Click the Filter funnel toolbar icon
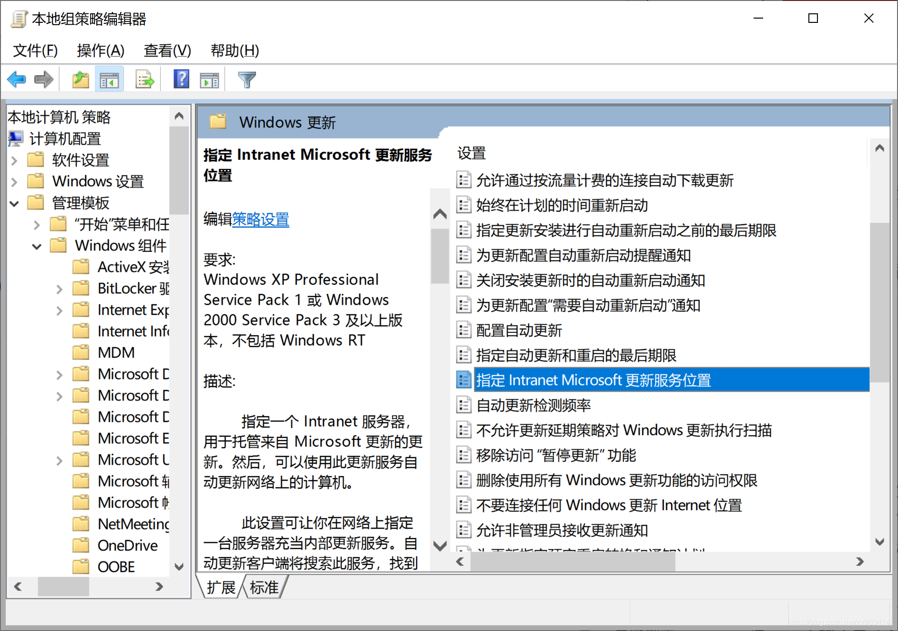This screenshot has height=631, width=898. tap(247, 79)
